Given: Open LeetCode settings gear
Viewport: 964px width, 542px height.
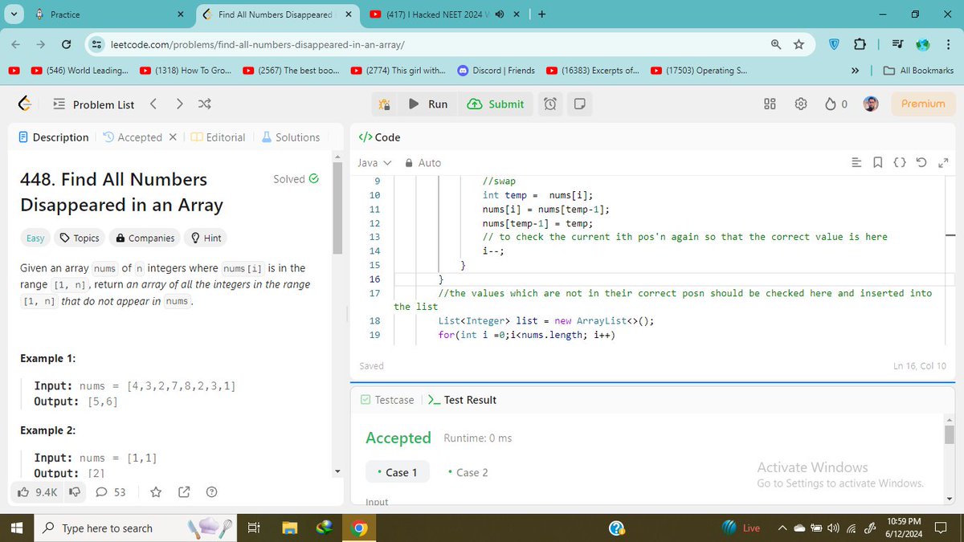Looking at the screenshot, I should [800, 104].
